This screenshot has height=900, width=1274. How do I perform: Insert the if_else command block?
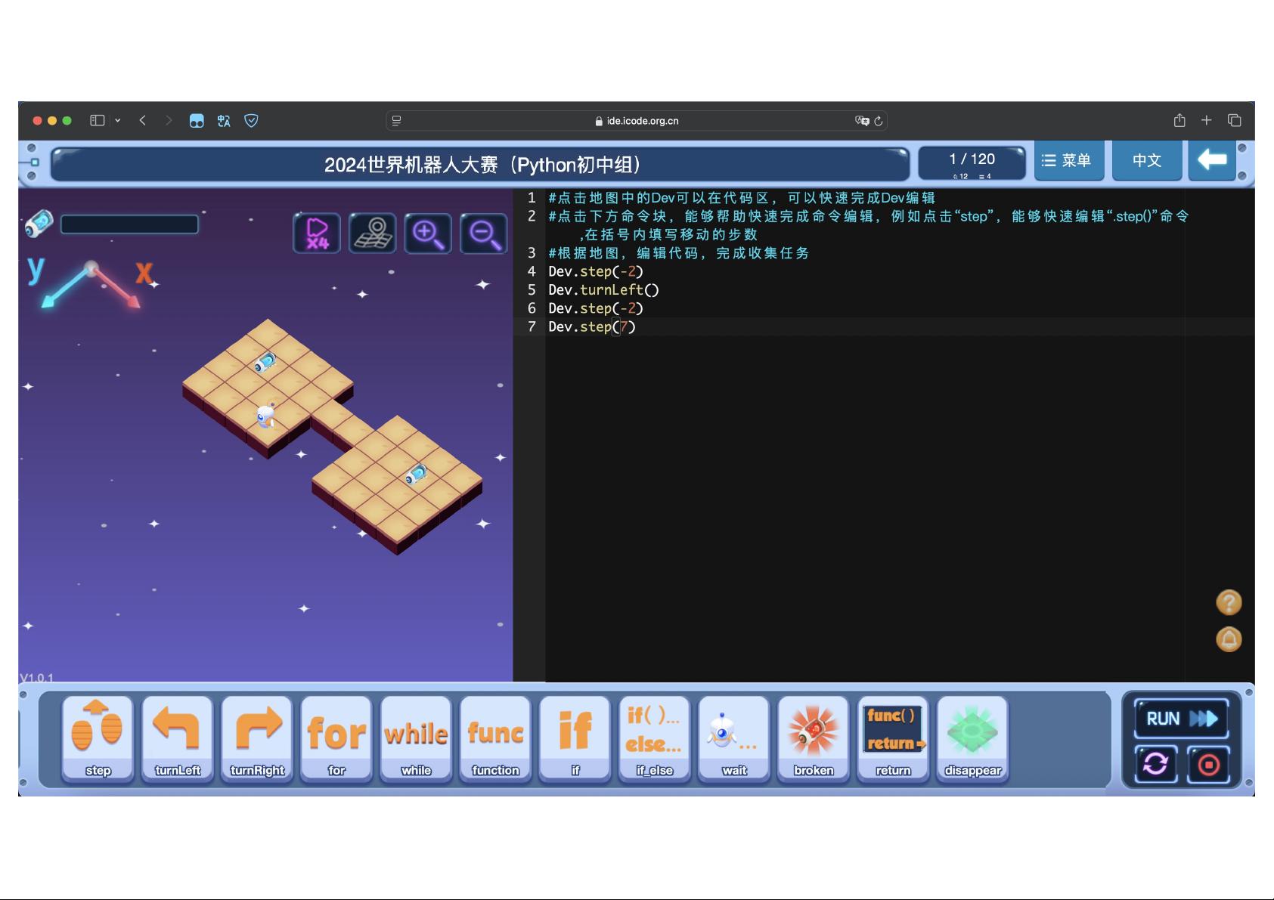point(654,739)
